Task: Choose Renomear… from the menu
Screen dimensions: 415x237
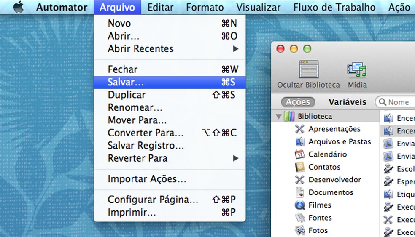Action: pyautogui.click(x=170, y=107)
